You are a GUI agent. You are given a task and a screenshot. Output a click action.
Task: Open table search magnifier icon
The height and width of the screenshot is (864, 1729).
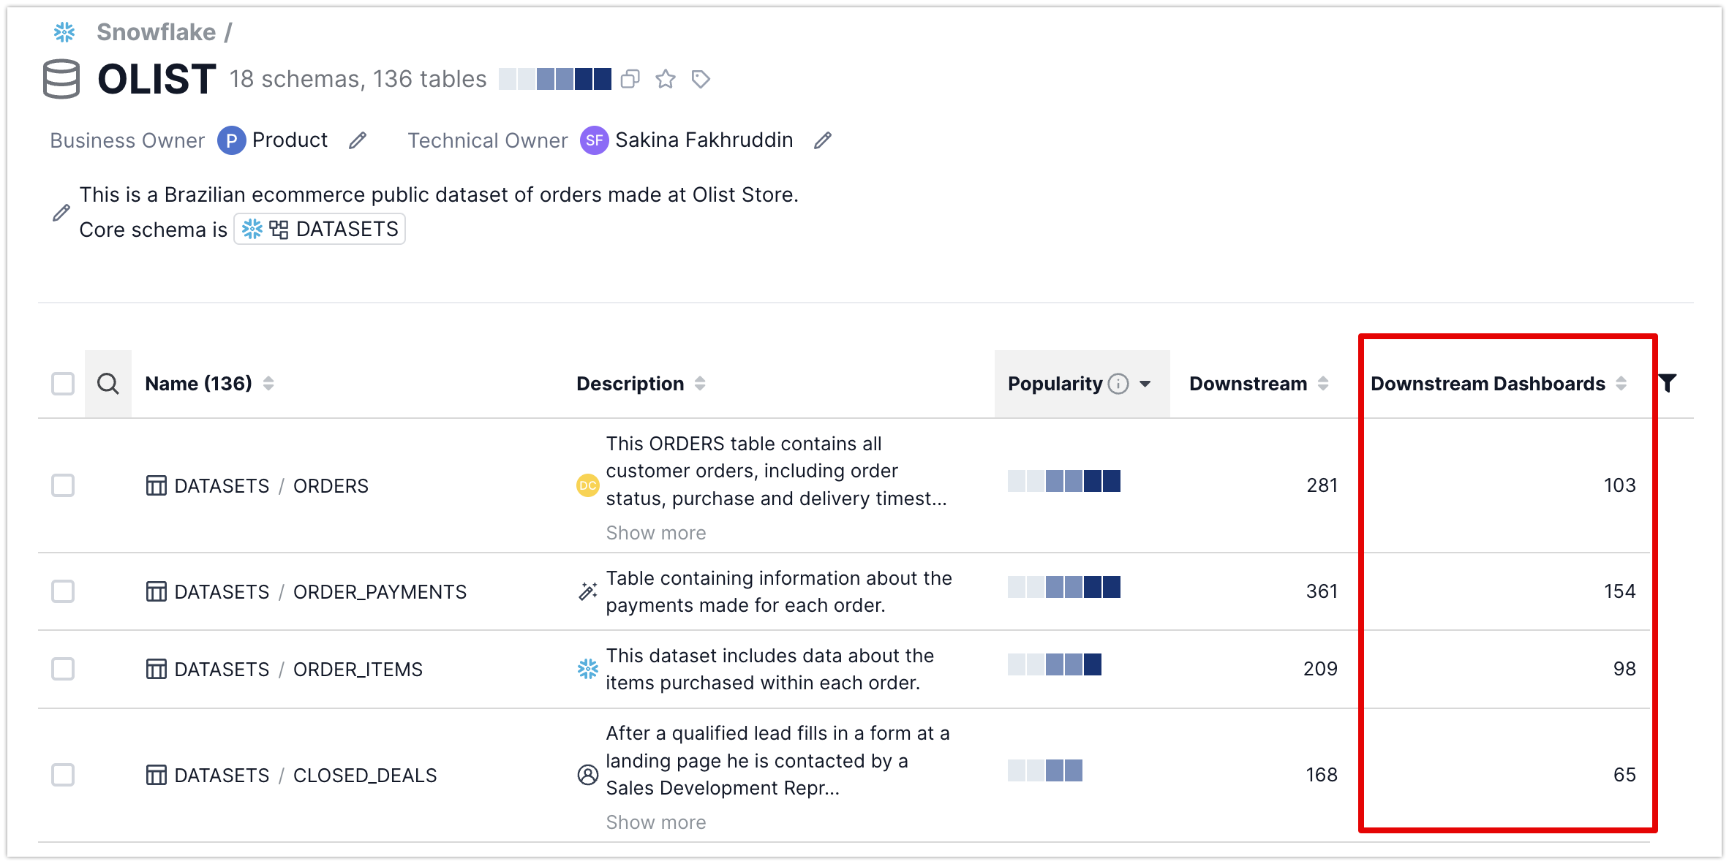click(x=108, y=384)
